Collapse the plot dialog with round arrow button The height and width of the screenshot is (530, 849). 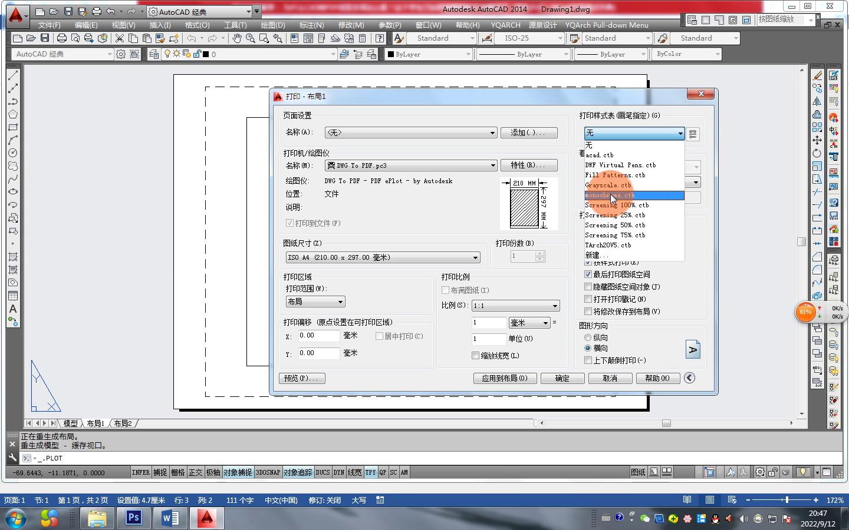pos(689,378)
